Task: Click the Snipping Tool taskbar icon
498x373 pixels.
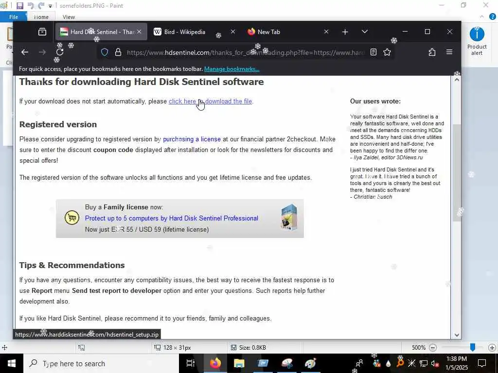Action: pos(287,363)
